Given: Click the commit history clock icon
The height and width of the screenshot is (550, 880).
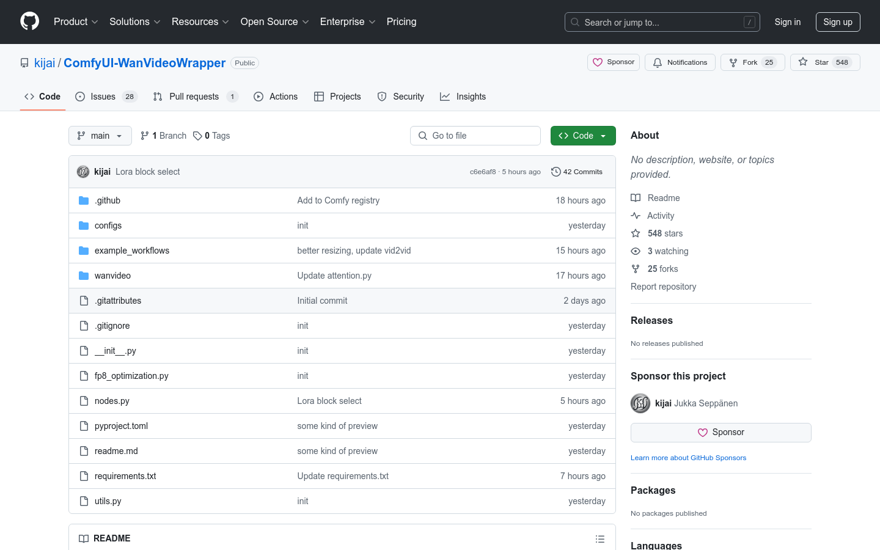Looking at the screenshot, I should point(555,172).
